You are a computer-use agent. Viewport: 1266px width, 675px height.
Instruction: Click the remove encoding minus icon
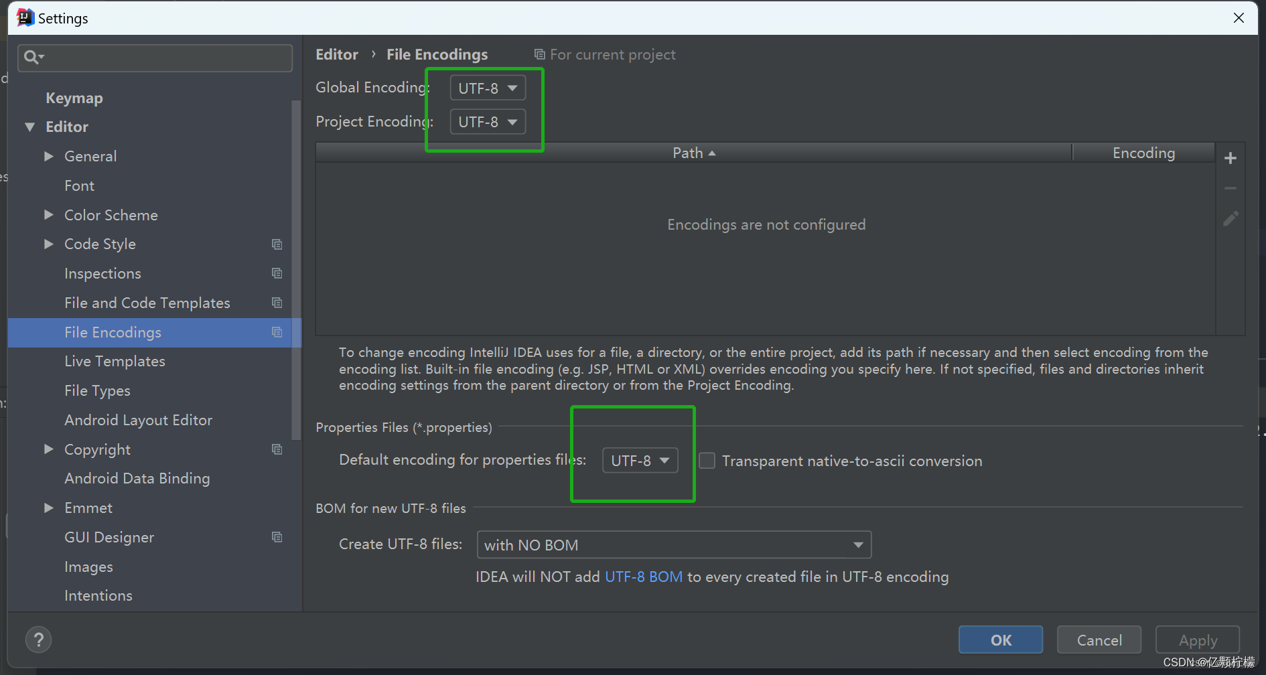tap(1230, 189)
